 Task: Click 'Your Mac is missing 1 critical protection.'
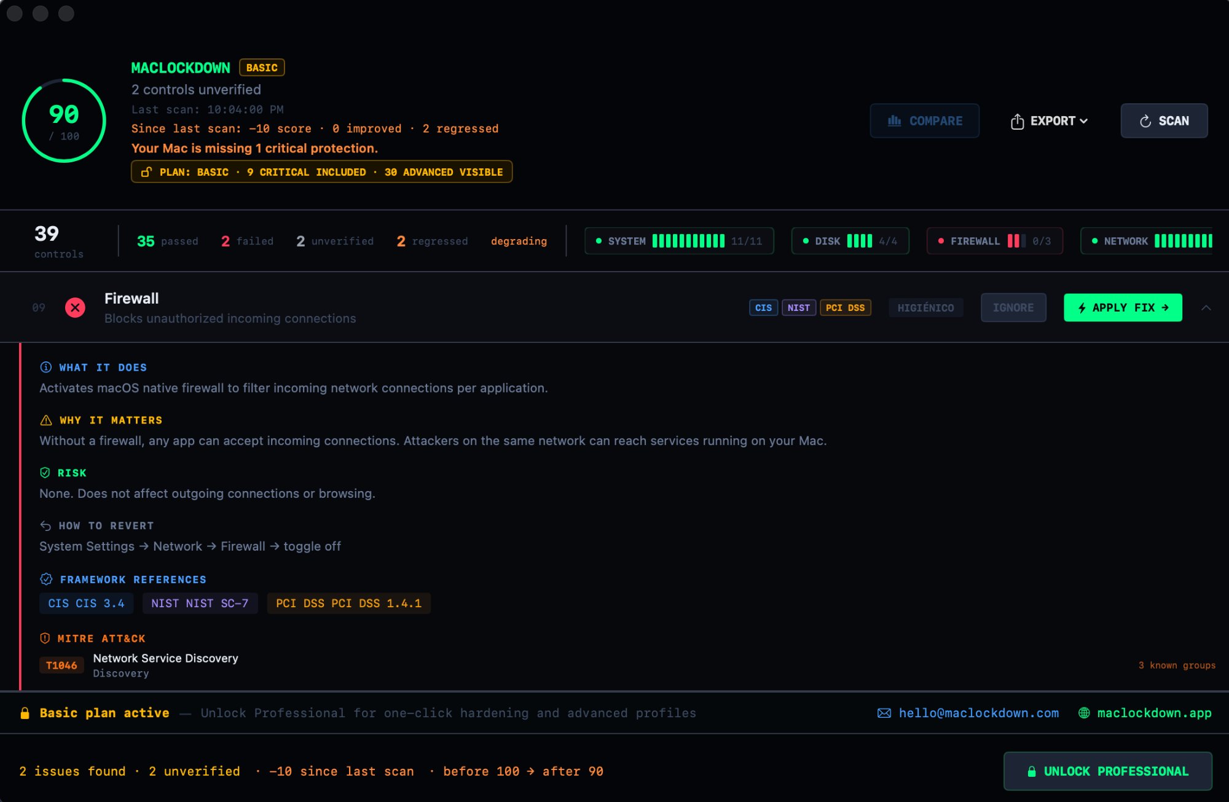[254, 148]
